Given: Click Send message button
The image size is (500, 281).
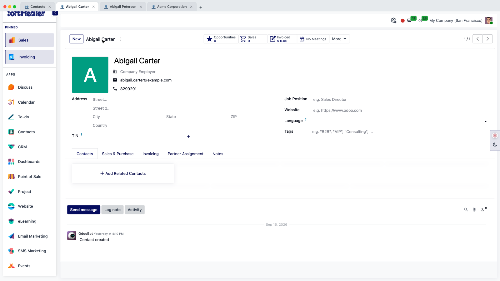Looking at the screenshot, I should click(x=84, y=210).
